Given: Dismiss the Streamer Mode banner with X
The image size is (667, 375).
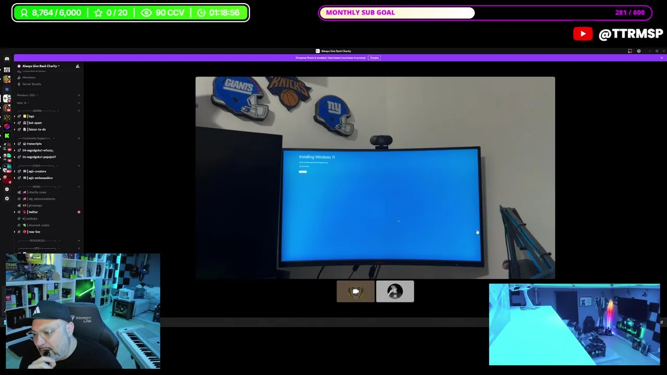Looking at the screenshot, I should [x=662, y=58].
